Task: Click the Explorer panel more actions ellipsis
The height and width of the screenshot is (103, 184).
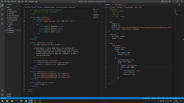Action: (x=19, y=5)
